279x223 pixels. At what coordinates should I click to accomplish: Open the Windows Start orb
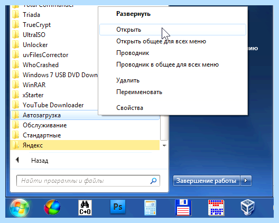pyautogui.click(x=20, y=207)
